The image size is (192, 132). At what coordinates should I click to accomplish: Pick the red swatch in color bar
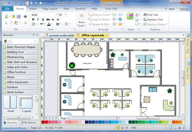43,122
